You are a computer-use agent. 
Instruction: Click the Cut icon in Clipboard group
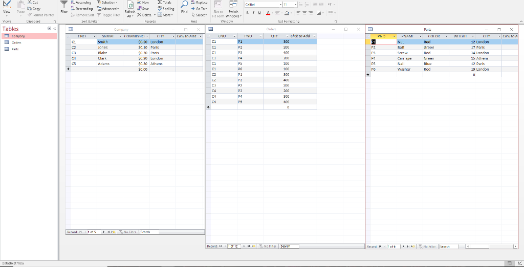point(30,3)
